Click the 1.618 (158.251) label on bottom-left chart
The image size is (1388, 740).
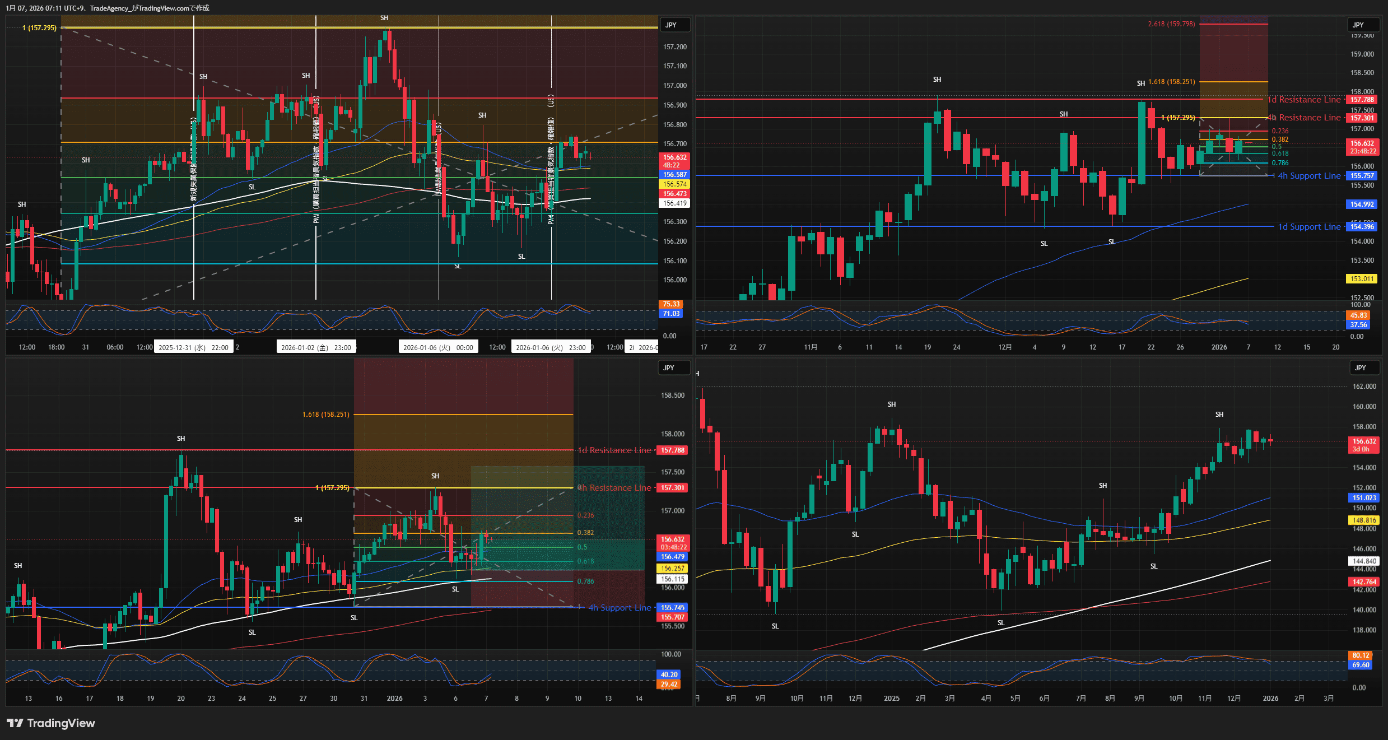(325, 415)
